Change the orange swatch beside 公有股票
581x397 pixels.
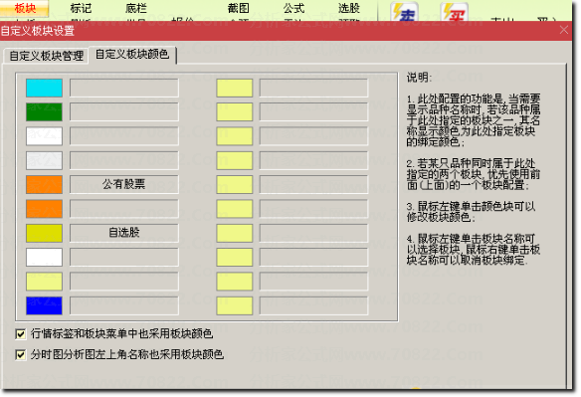44,185
